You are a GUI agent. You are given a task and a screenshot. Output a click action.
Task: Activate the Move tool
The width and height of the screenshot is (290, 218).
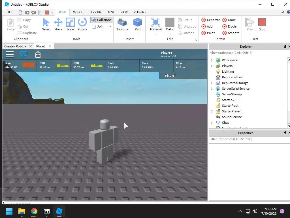[58, 24]
